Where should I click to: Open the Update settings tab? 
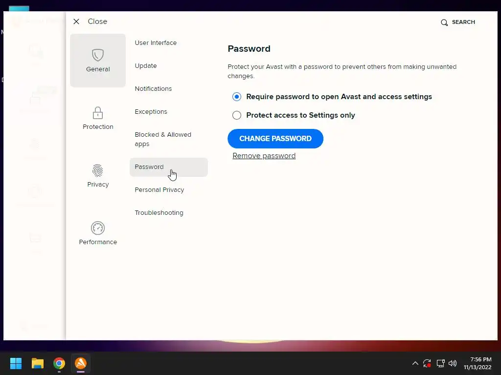point(146,66)
